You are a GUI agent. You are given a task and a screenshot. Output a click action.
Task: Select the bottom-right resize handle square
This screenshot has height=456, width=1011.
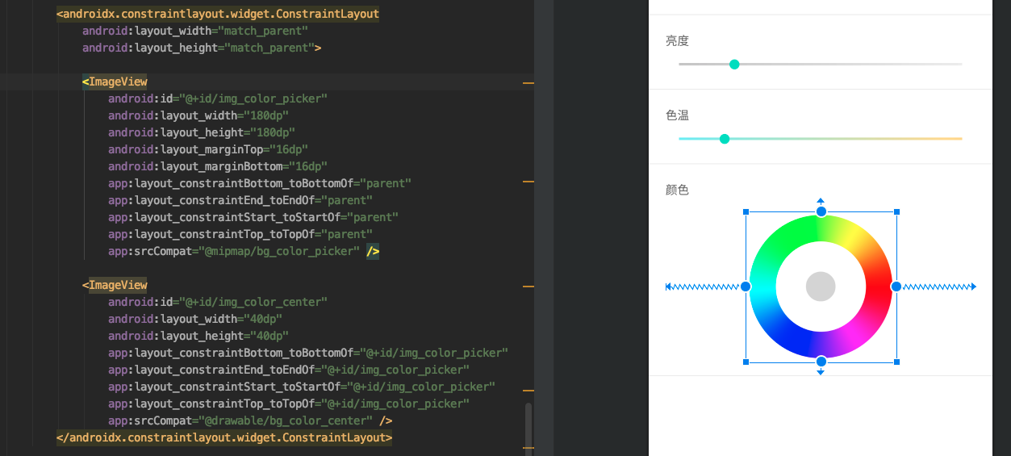coord(896,362)
